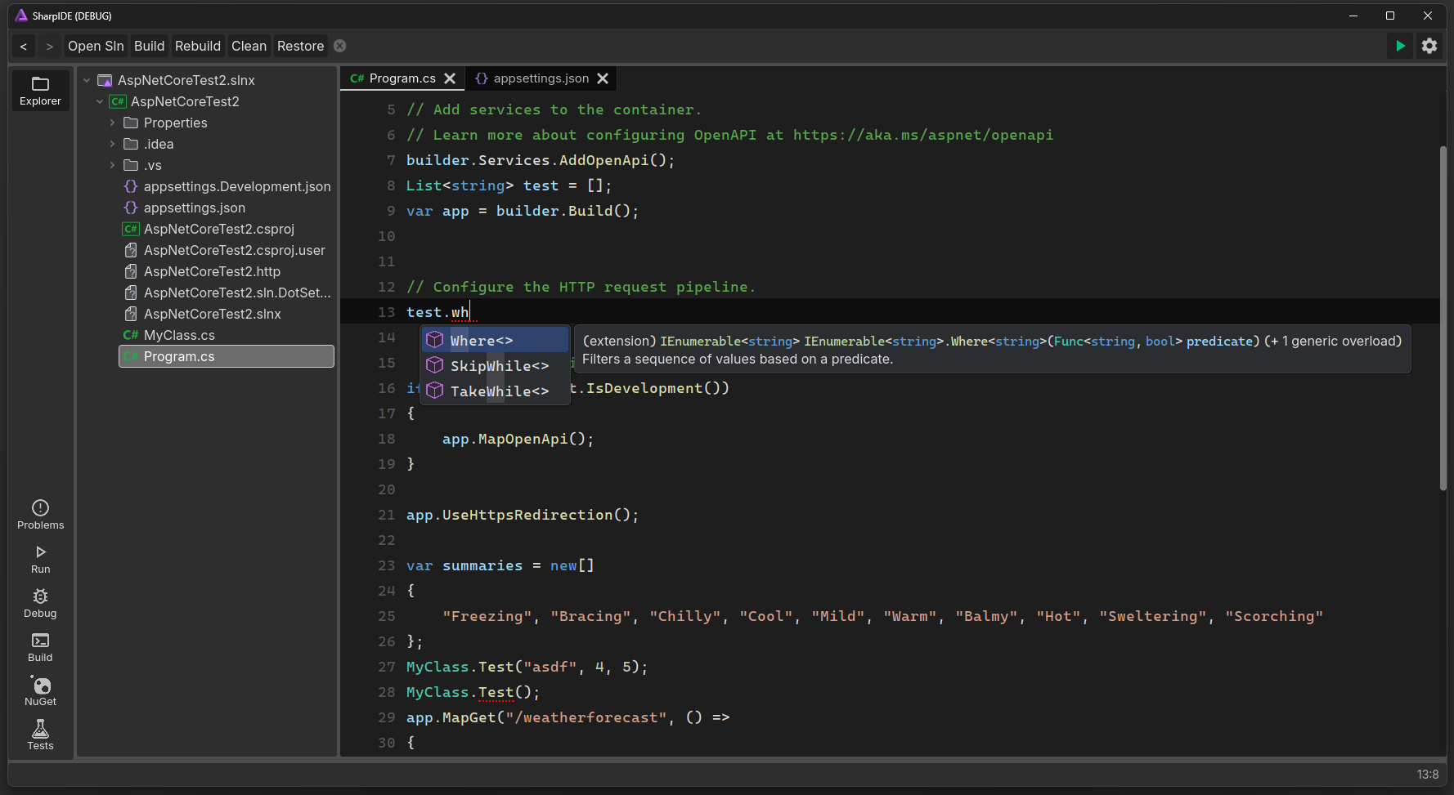Image resolution: width=1454 pixels, height=795 pixels.
Task: Click the C# project icon of AspNetCoreTest2
Action: click(118, 101)
